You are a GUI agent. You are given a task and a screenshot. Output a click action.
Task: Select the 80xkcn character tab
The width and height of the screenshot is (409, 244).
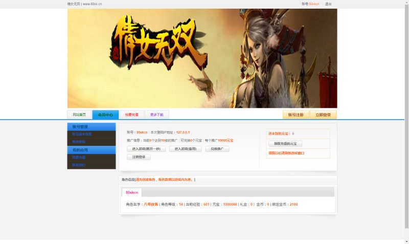click(132, 192)
